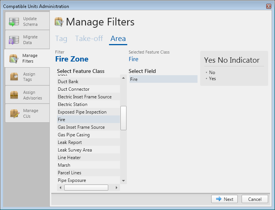
Task: Cancel the filter management dialog
Action: coord(255,199)
